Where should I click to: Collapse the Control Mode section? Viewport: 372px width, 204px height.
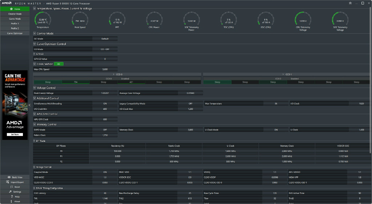35,33
